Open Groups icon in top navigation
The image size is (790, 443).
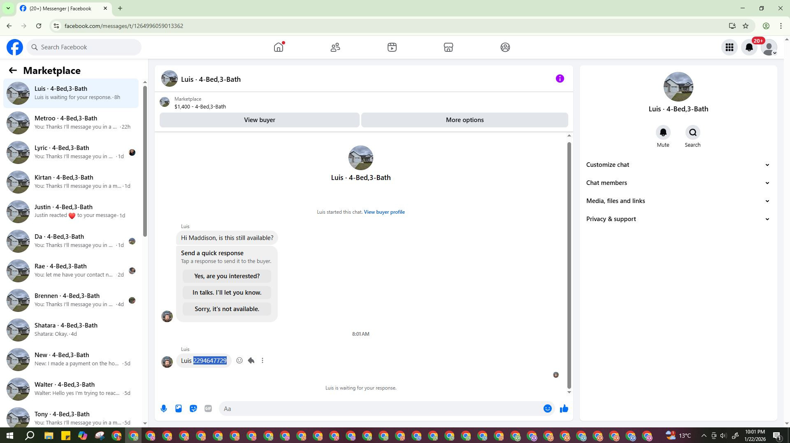pos(505,47)
